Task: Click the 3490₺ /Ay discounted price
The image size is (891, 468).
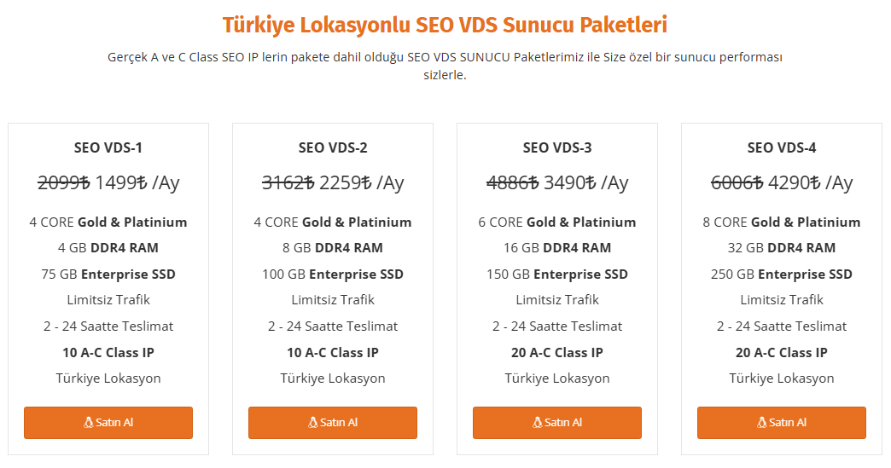Action: tap(585, 183)
